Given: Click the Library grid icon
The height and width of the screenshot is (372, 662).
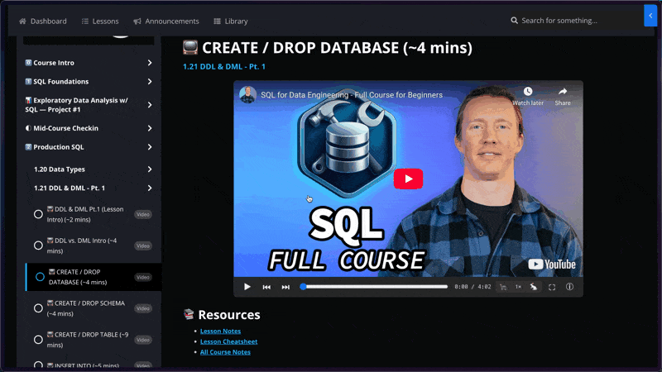Looking at the screenshot, I should (217, 21).
